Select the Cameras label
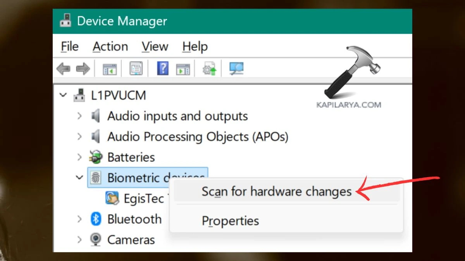This screenshot has width=465, height=261. pyautogui.click(x=131, y=240)
